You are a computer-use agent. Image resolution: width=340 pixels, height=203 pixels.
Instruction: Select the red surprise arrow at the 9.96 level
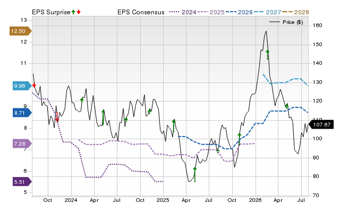tap(34, 85)
